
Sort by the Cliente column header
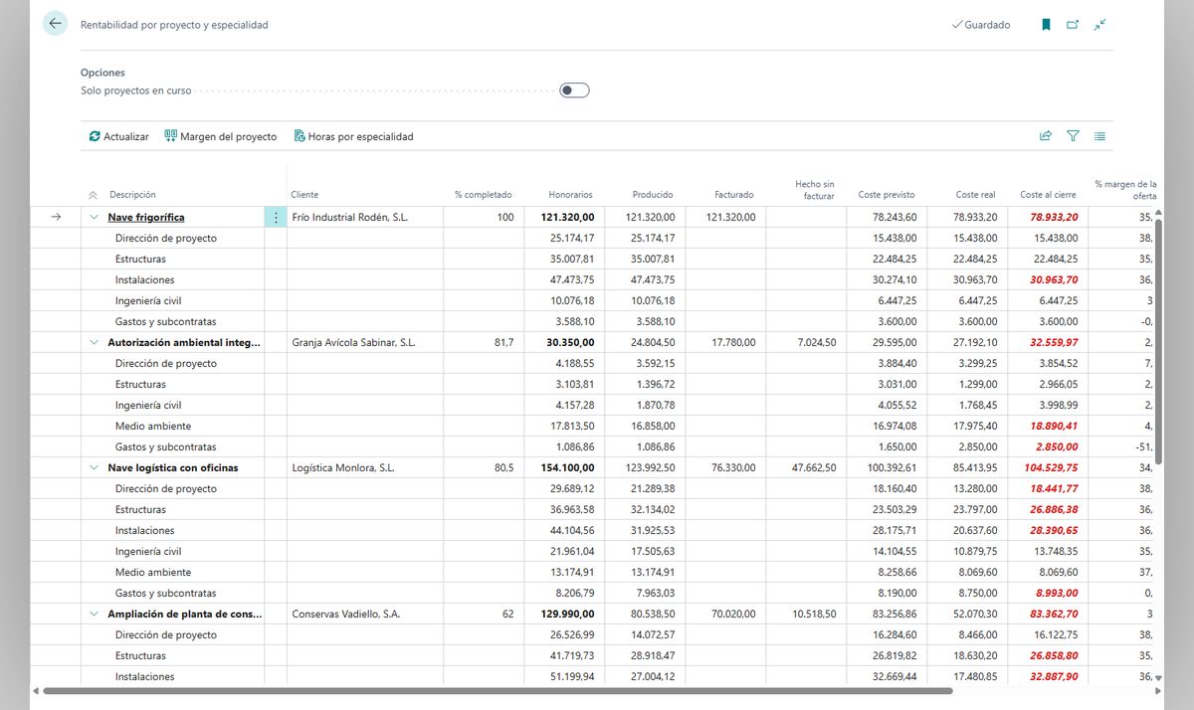[304, 195]
